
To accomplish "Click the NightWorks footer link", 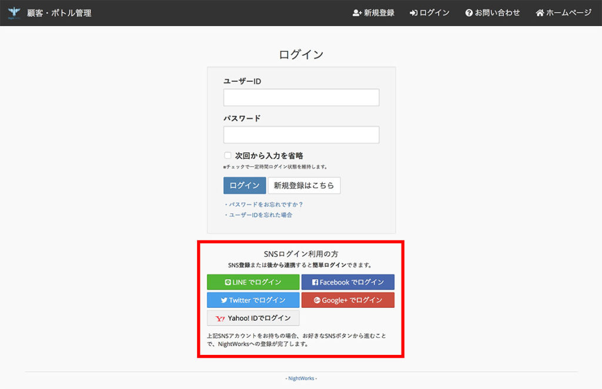I will pyautogui.click(x=301, y=378).
